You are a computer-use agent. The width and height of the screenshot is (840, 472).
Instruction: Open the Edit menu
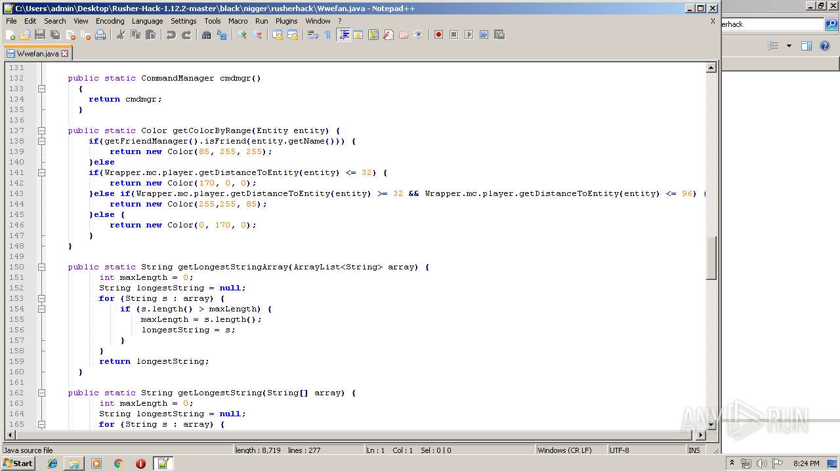[x=30, y=21]
